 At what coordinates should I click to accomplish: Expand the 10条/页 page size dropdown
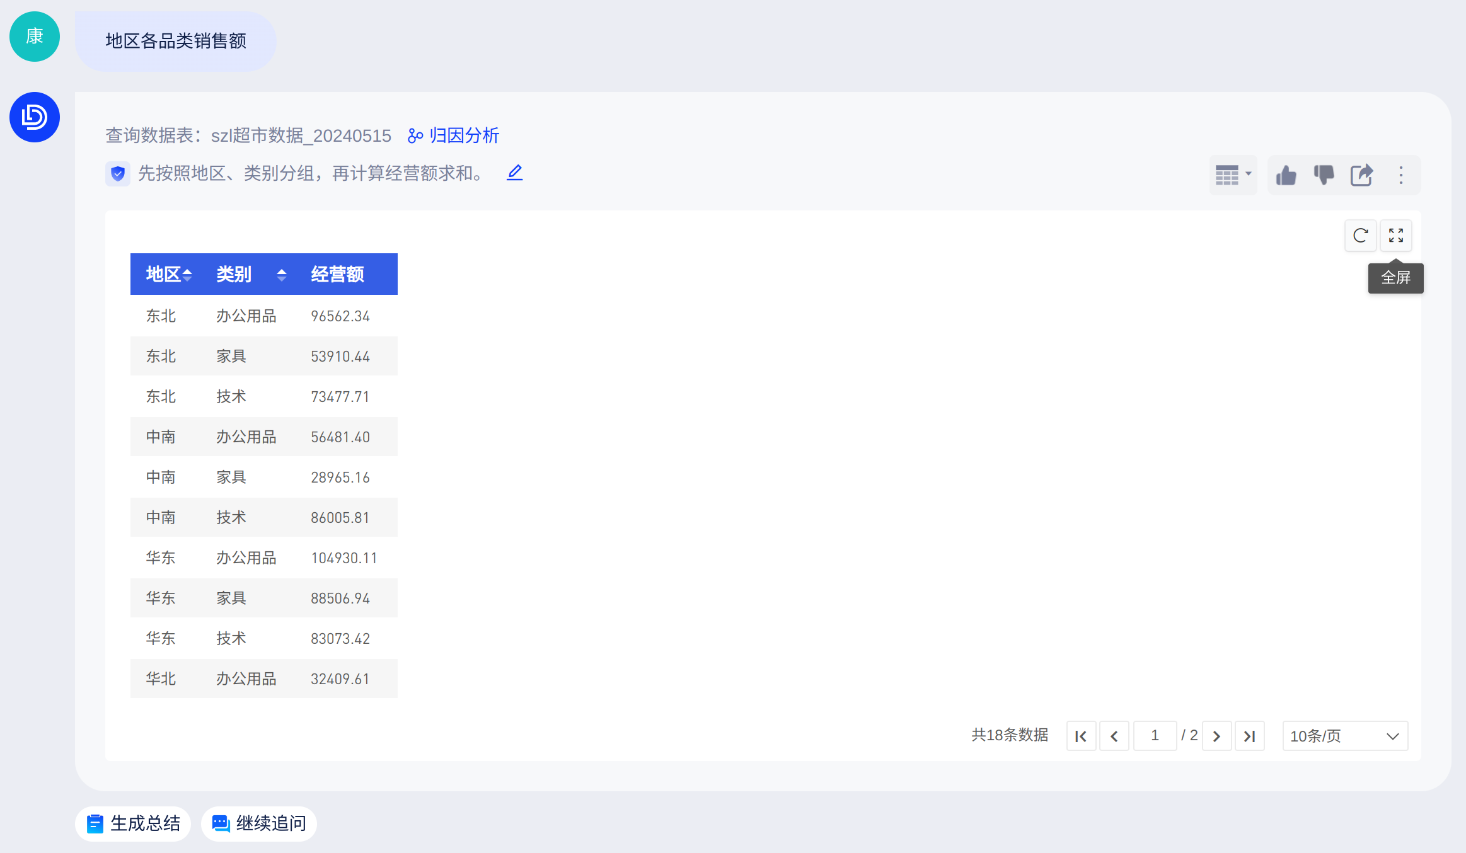tap(1345, 736)
